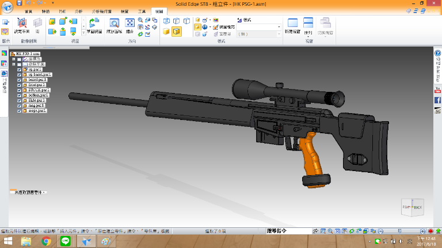
Task: Uncheck visibility of scope.par:1
Action: tap(19, 111)
